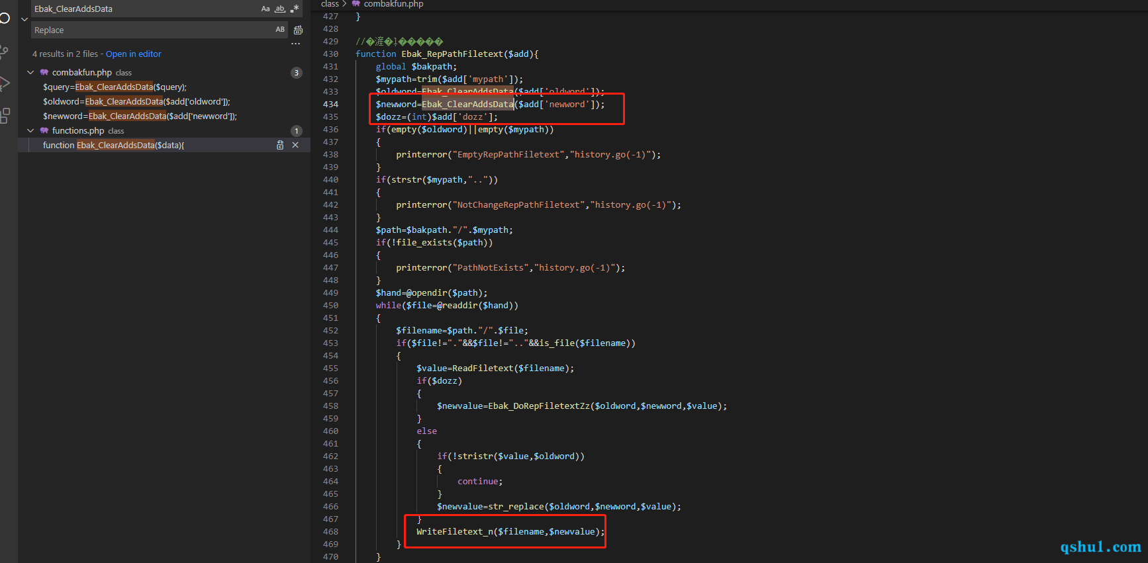Open function Ebak_ClearAddsData($data) match
The image size is (1148, 563).
click(x=113, y=146)
